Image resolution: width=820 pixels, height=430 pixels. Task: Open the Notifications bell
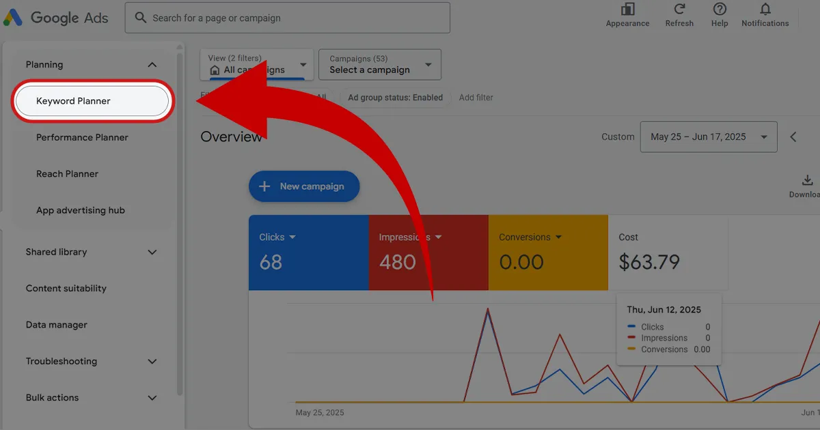click(765, 10)
